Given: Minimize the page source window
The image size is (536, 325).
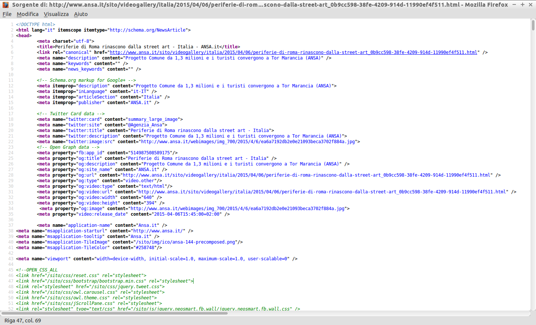Looking at the screenshot, I should tap(514, 4).
